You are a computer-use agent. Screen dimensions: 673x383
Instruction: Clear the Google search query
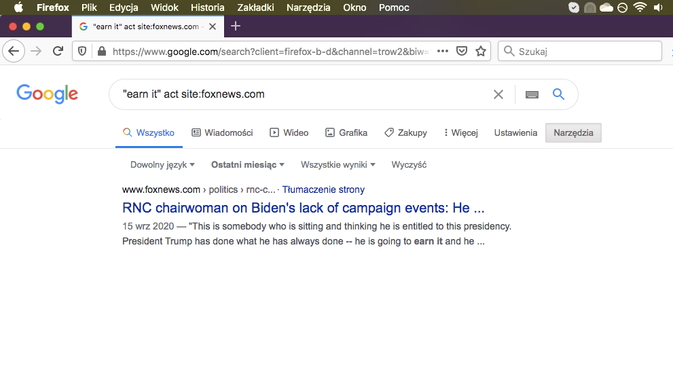498,94
